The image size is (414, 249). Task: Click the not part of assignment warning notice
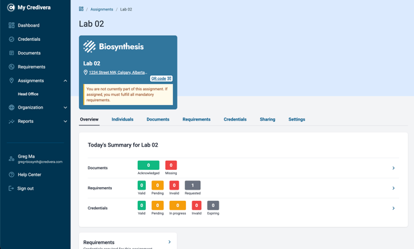(128, 95)
